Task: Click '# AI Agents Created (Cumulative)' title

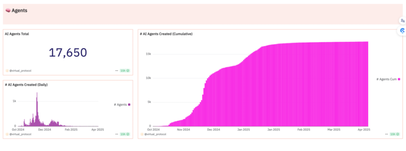Action: click(166, 34)
